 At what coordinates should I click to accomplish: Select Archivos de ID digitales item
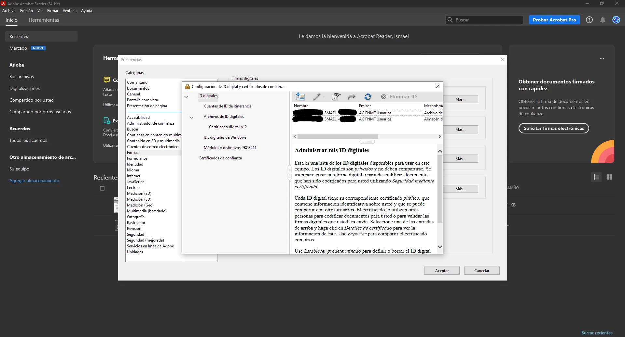pos(224,117)
